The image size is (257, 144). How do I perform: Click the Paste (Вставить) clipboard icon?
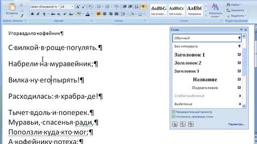click(x=12, y=7)
